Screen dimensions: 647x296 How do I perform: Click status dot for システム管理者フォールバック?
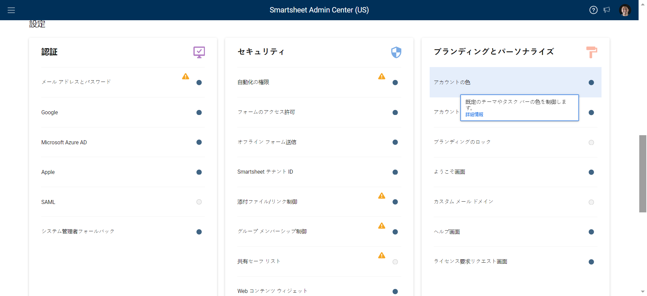pos(199,232)
